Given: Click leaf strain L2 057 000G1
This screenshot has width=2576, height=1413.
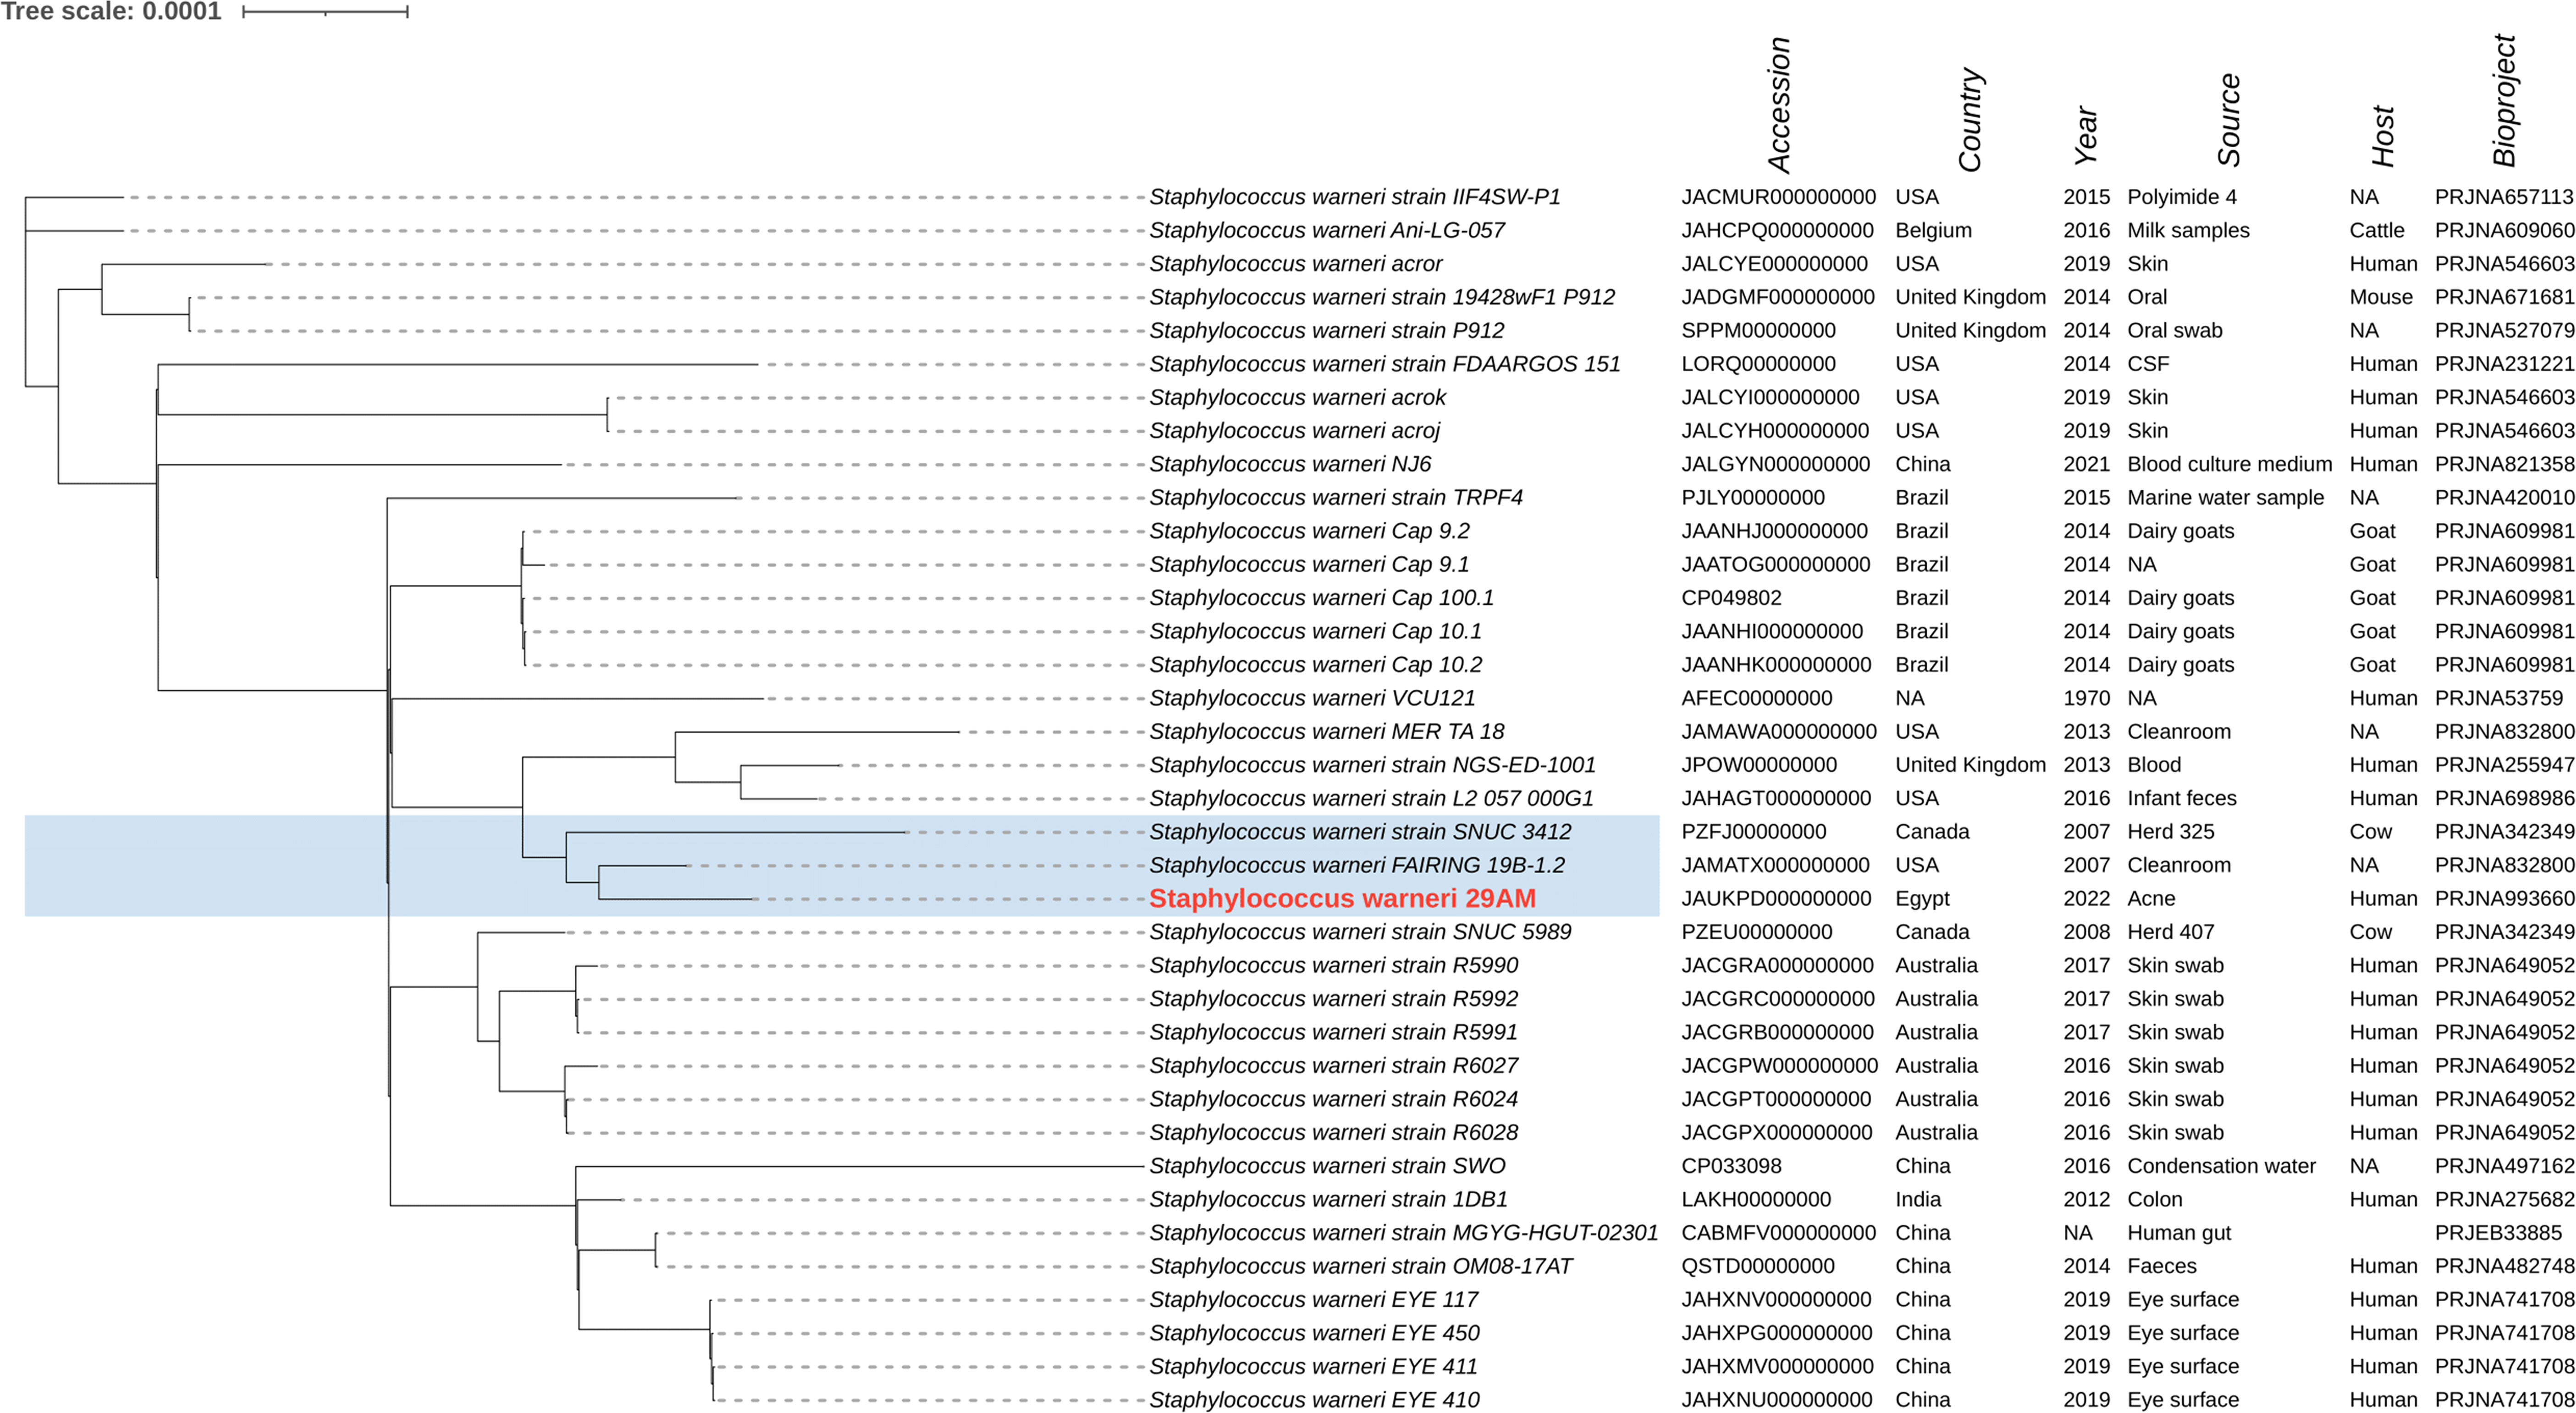Looking at the screenshot, I should [1371, 798].
